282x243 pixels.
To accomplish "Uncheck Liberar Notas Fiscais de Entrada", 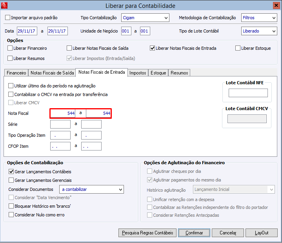I will coord(152,48).
